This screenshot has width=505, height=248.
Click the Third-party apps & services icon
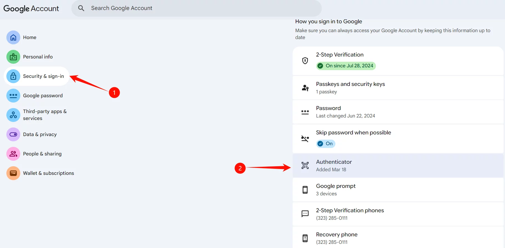pos(13,115)
